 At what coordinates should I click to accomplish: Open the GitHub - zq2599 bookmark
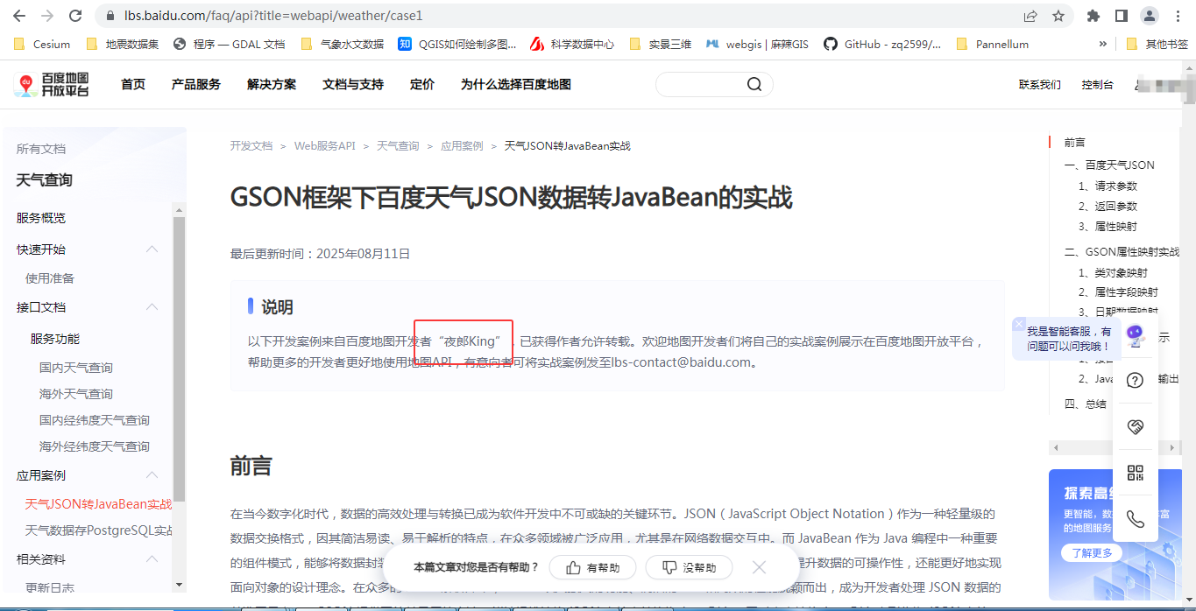point(883,44)
